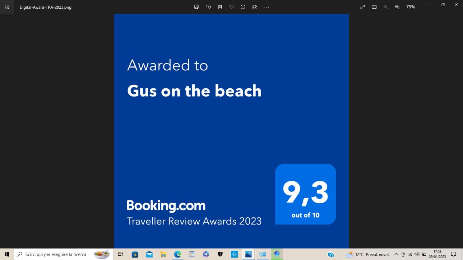The image size is (463, 260).
Task: Expand the hidden system tray icons chevron
Action: pyautogui.click(x=396, y=254)
